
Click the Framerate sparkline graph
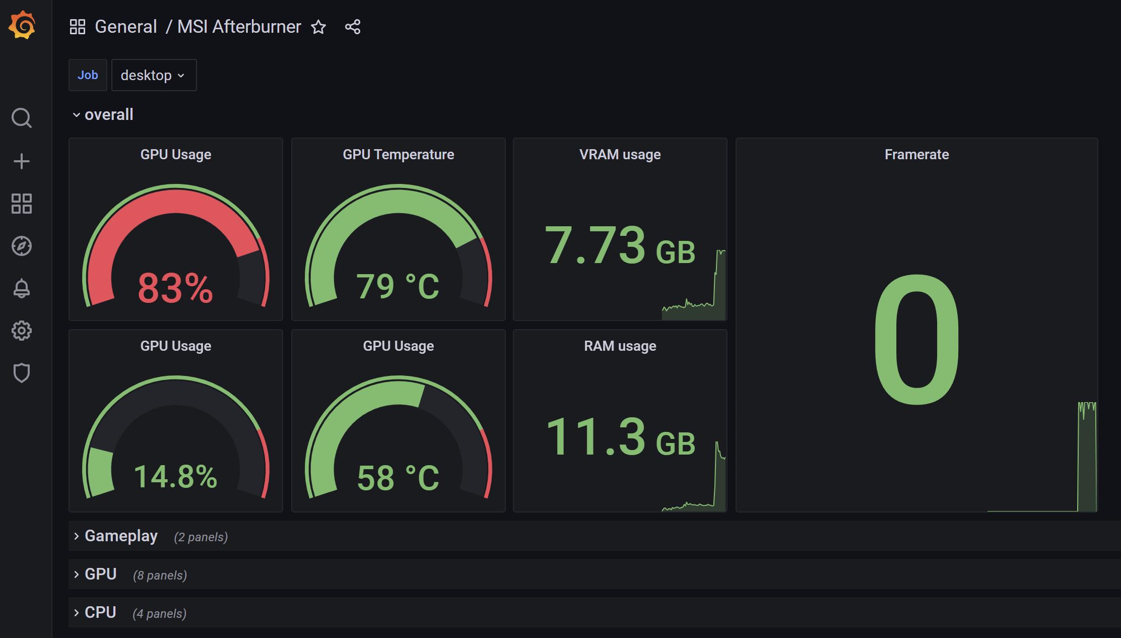pyautogui.click(x=1042, y=457)
